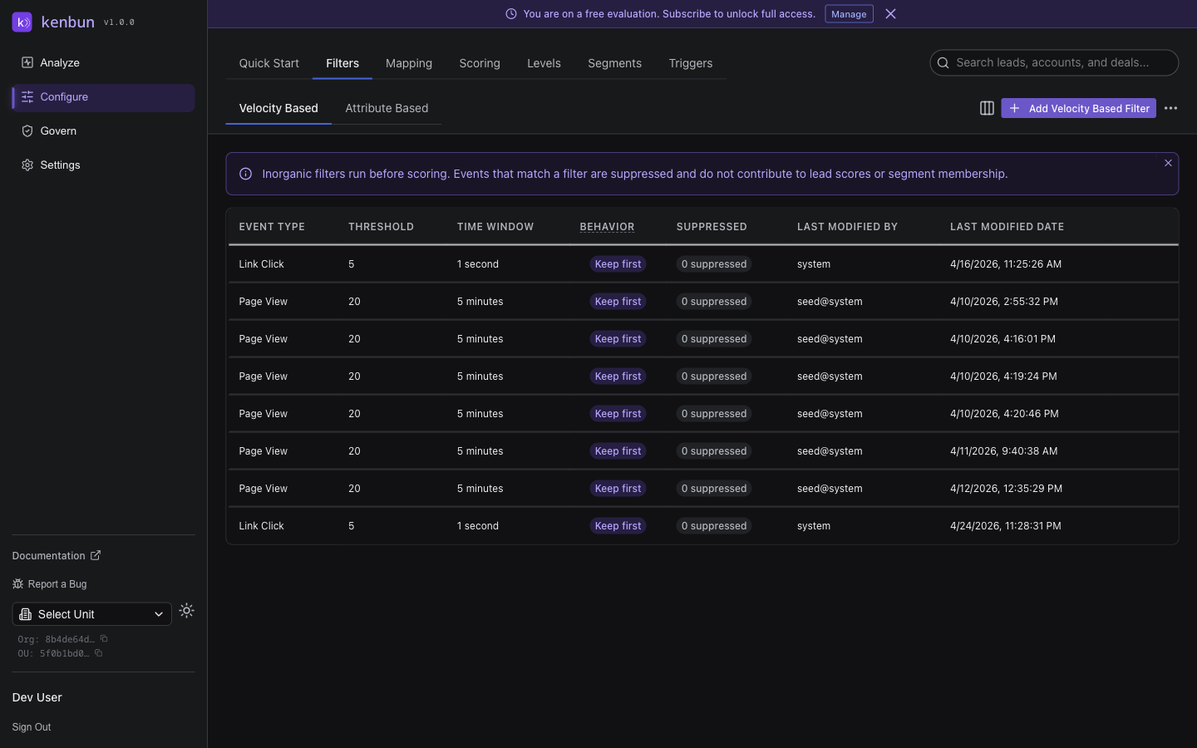Click the clock icon in evaluation banner

point(511,14)
